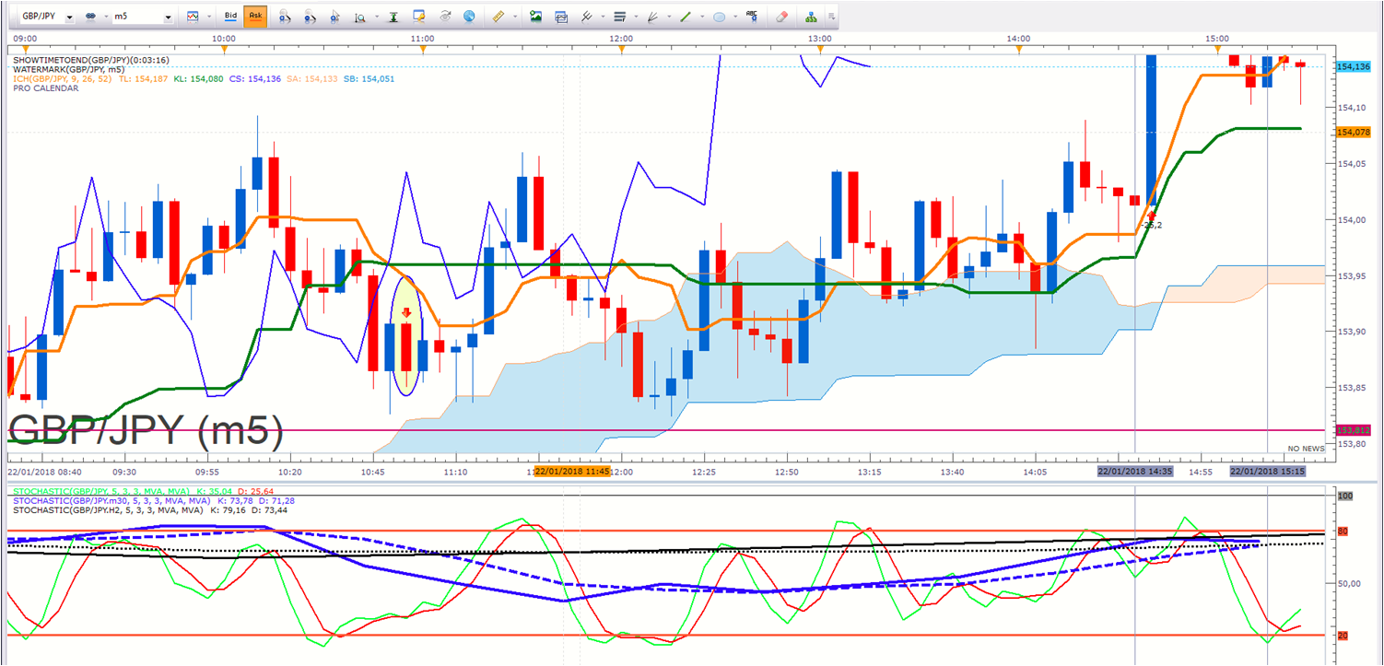Click the KL: 154,080 value
Viewport: 1384px width, 666px height.
198,79
